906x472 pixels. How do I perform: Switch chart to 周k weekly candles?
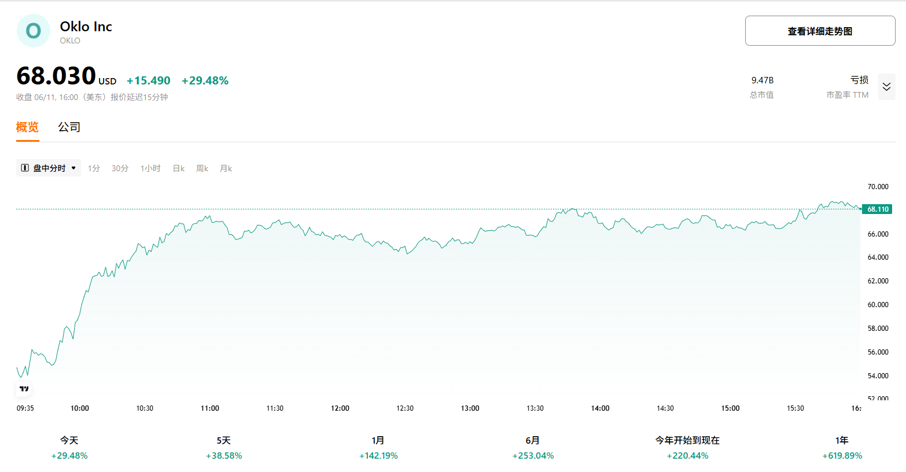click(202, 168)
